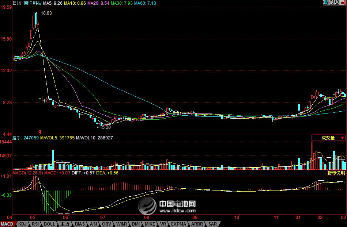Click the 日线 period label
This screenshot has width=347, height=227.
pyautogui.click(x=17, y=3)
